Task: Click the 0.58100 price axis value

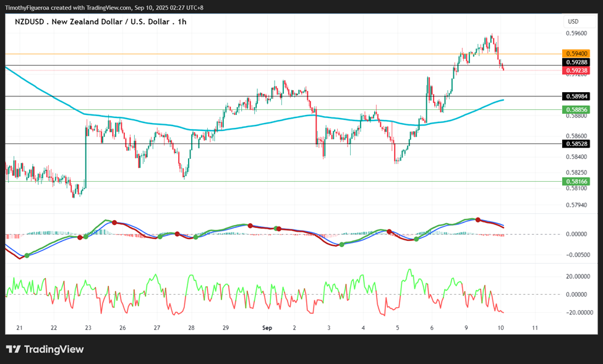Action: click(x=576, y=188)
